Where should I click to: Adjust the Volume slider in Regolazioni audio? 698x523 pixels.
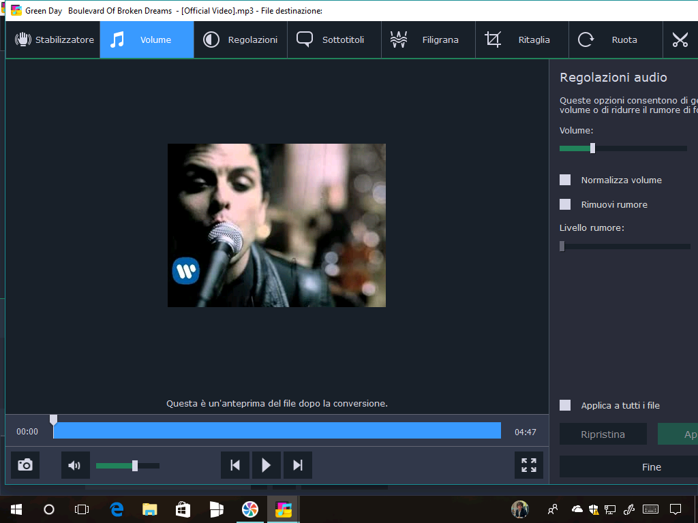pos(592,148)
